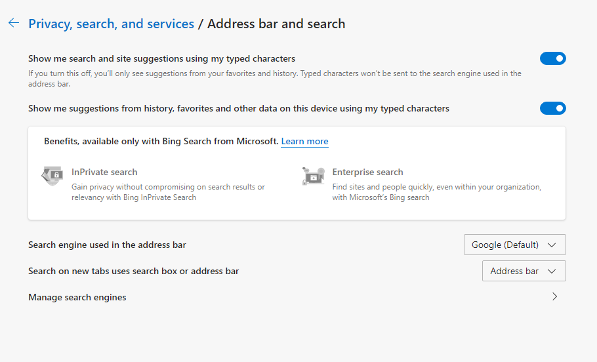Click the chevron beside Manage search engines
The image size is (597, 362).
(x=554, y=296)
